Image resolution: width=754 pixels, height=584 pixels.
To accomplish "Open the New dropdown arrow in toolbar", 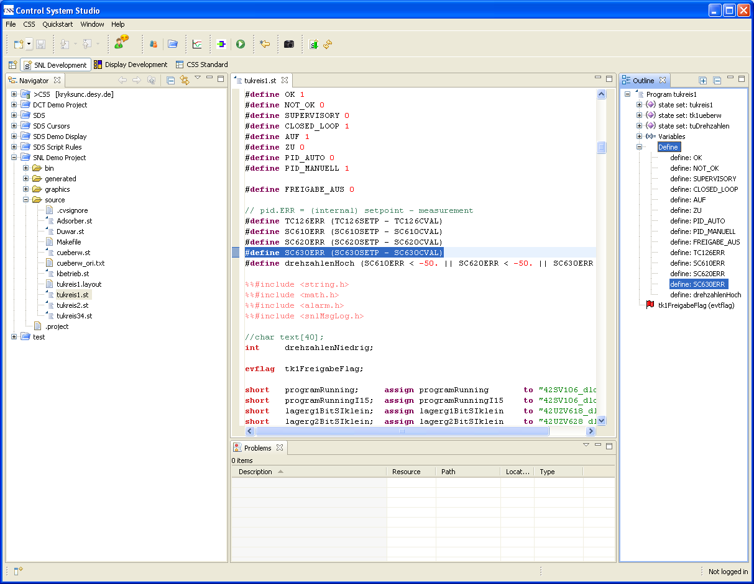I will [x=29, y=45].
